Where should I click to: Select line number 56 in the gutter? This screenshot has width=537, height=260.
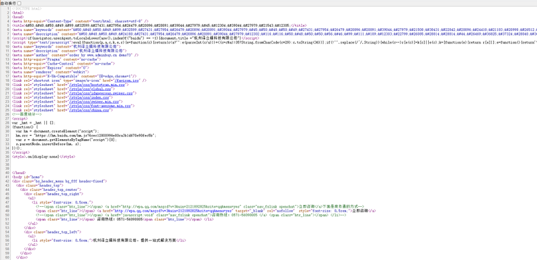[7, 241]
